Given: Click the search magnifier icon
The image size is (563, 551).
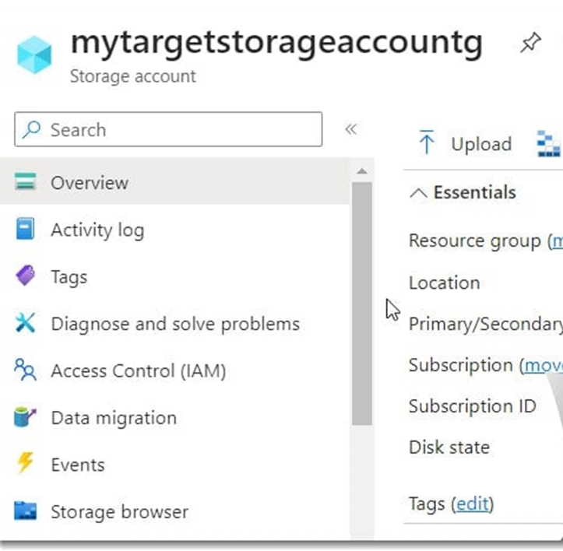Looking at the screenshot, I should coord(32,129).
